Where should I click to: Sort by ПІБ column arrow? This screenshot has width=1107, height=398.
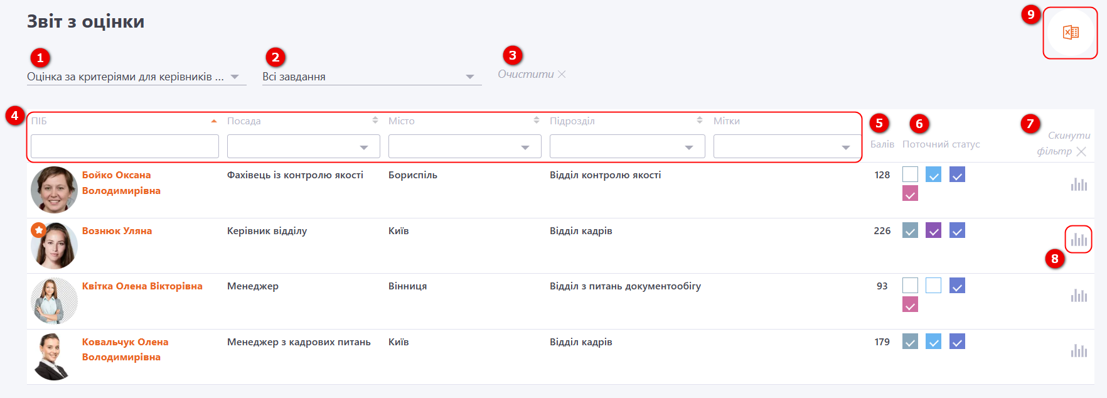[214, 121]
